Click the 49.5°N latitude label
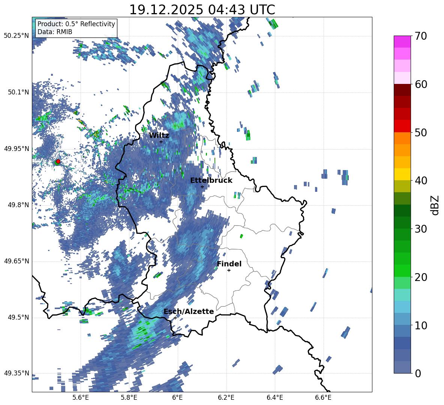The image size is (444, 405). click(18, 317)
